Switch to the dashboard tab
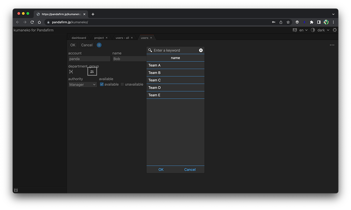 pos(79,38)
